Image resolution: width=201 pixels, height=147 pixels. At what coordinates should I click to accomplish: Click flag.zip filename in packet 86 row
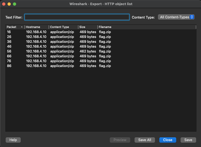click(x=105, y=66)
